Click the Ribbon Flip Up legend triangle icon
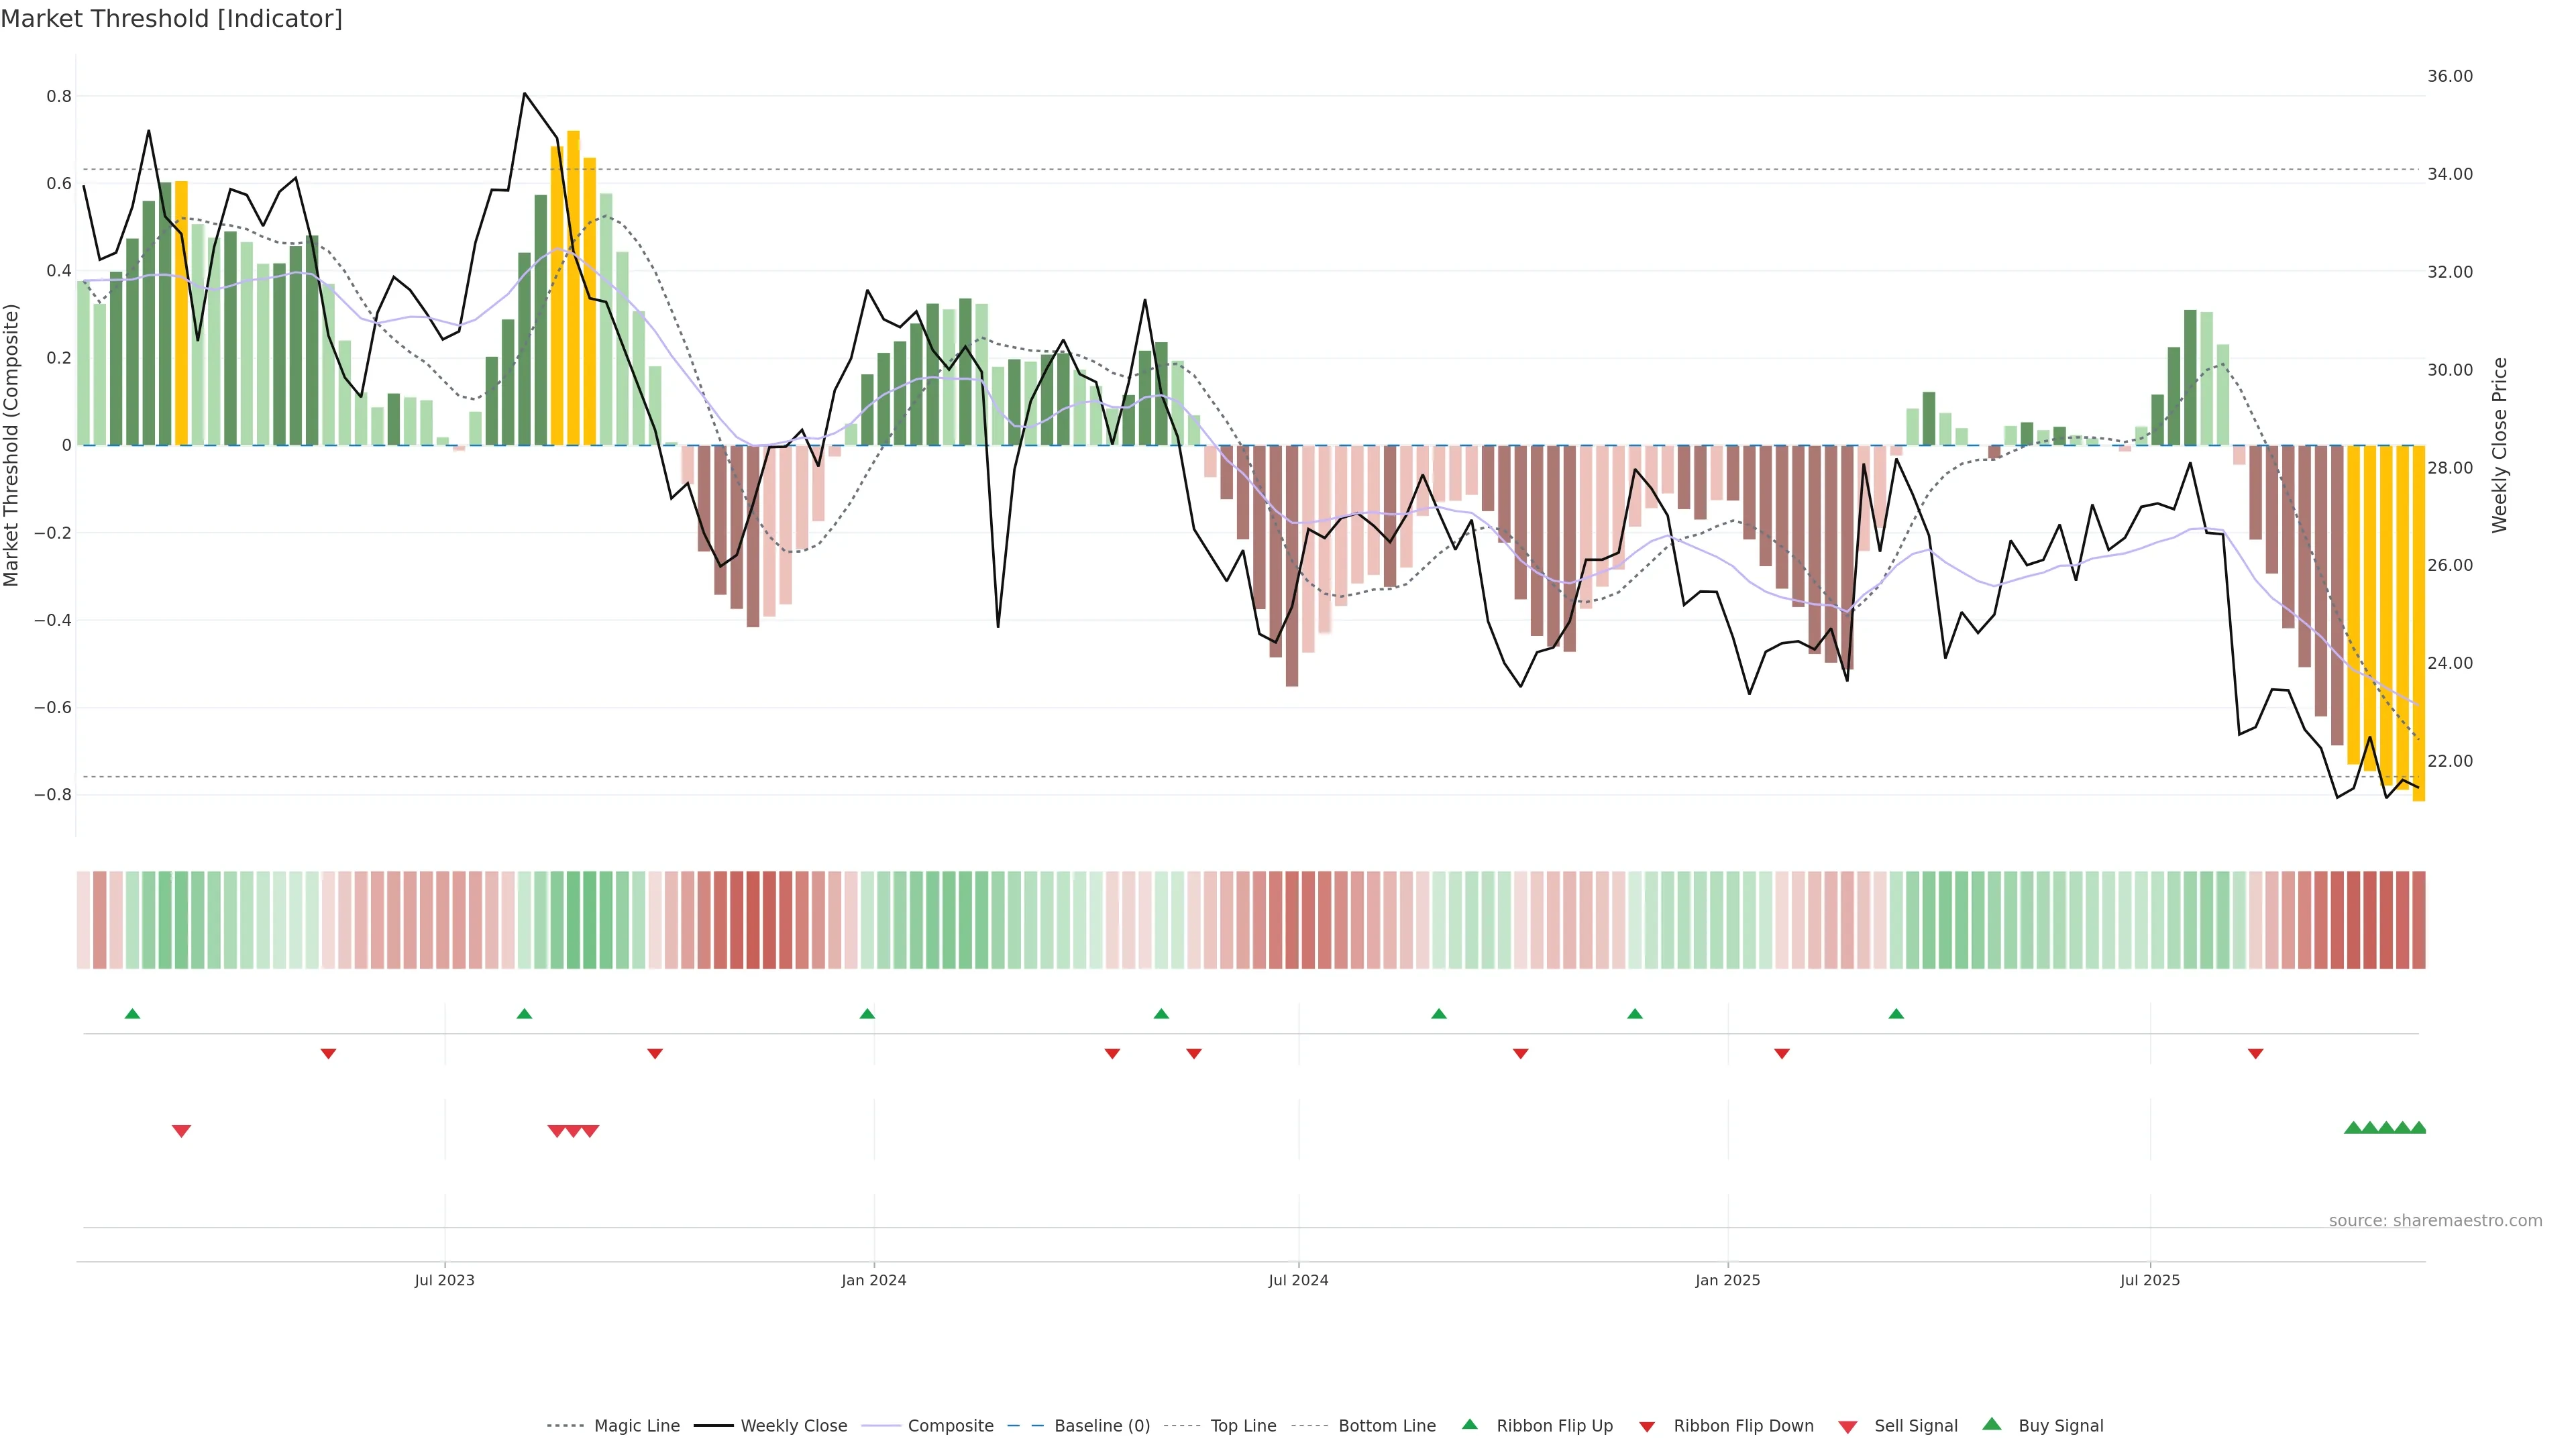 click(x=1469, y=1424)
